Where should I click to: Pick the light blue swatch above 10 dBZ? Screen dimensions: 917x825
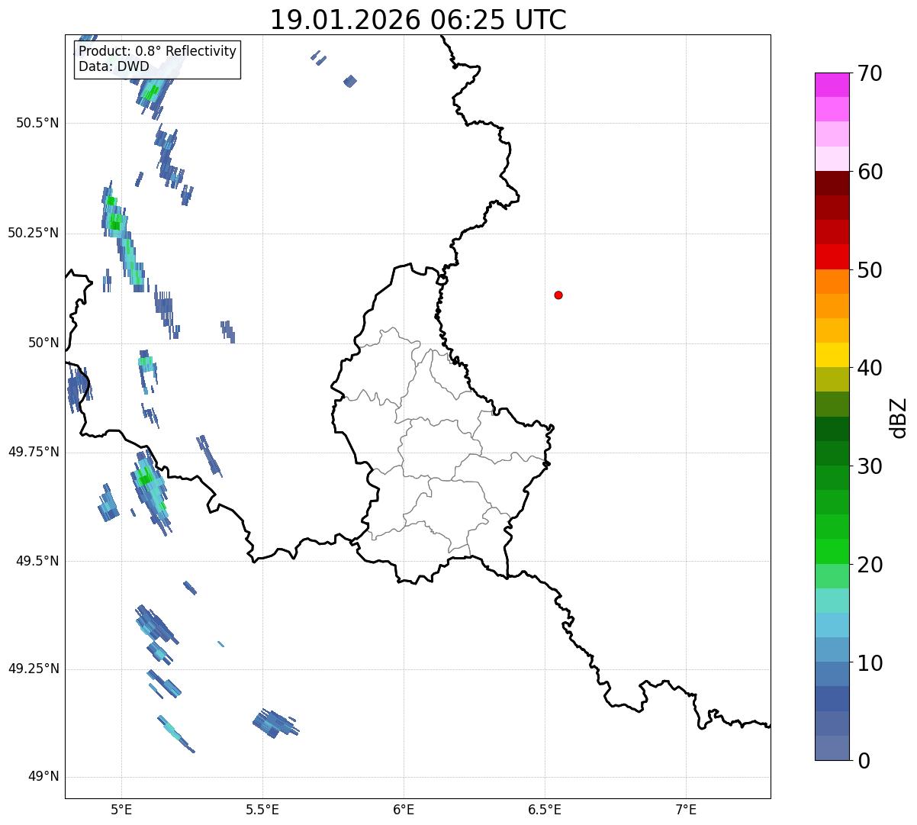point(832,649)
